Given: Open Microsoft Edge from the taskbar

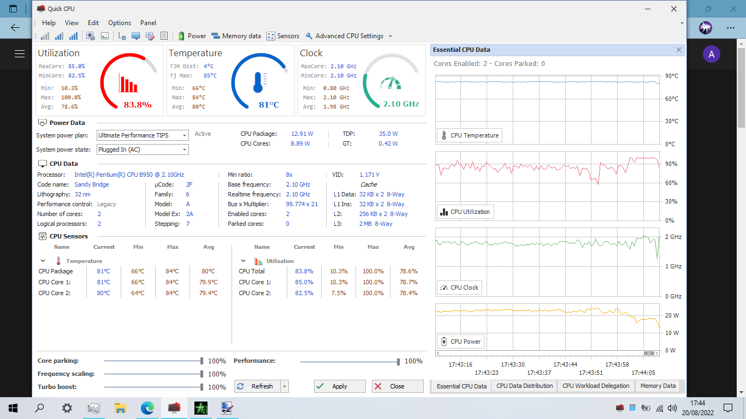Looking at the screenshot, I should [147, 408].
